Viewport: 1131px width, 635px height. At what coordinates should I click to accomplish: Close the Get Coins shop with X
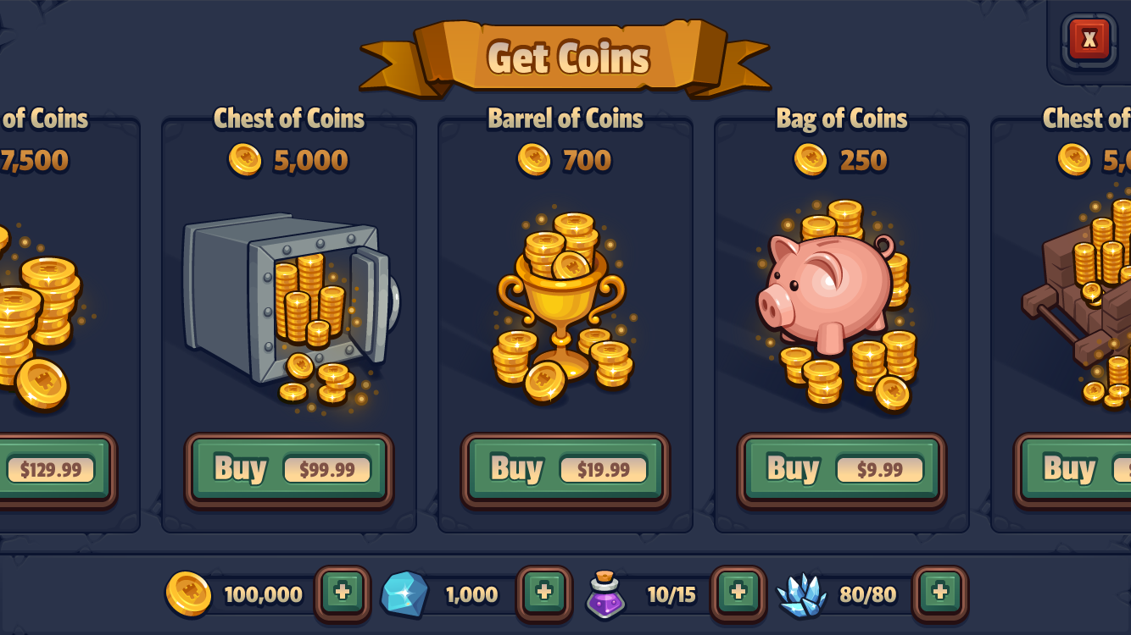(1089, 39)
